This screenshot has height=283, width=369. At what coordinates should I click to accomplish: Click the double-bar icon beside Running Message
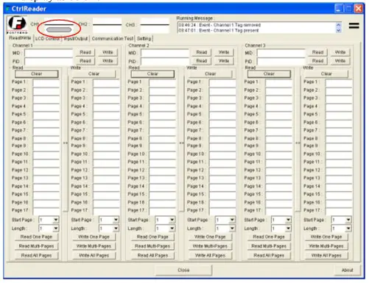pyautogui.click(x=354, y=26)
